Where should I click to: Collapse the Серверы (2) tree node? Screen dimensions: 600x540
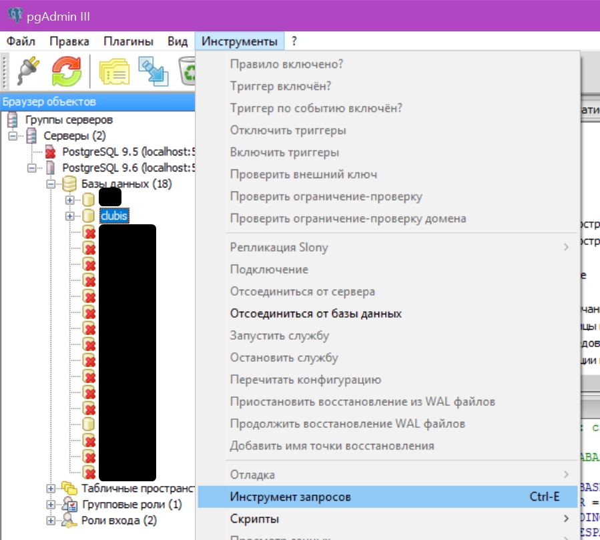pos(13,136)
